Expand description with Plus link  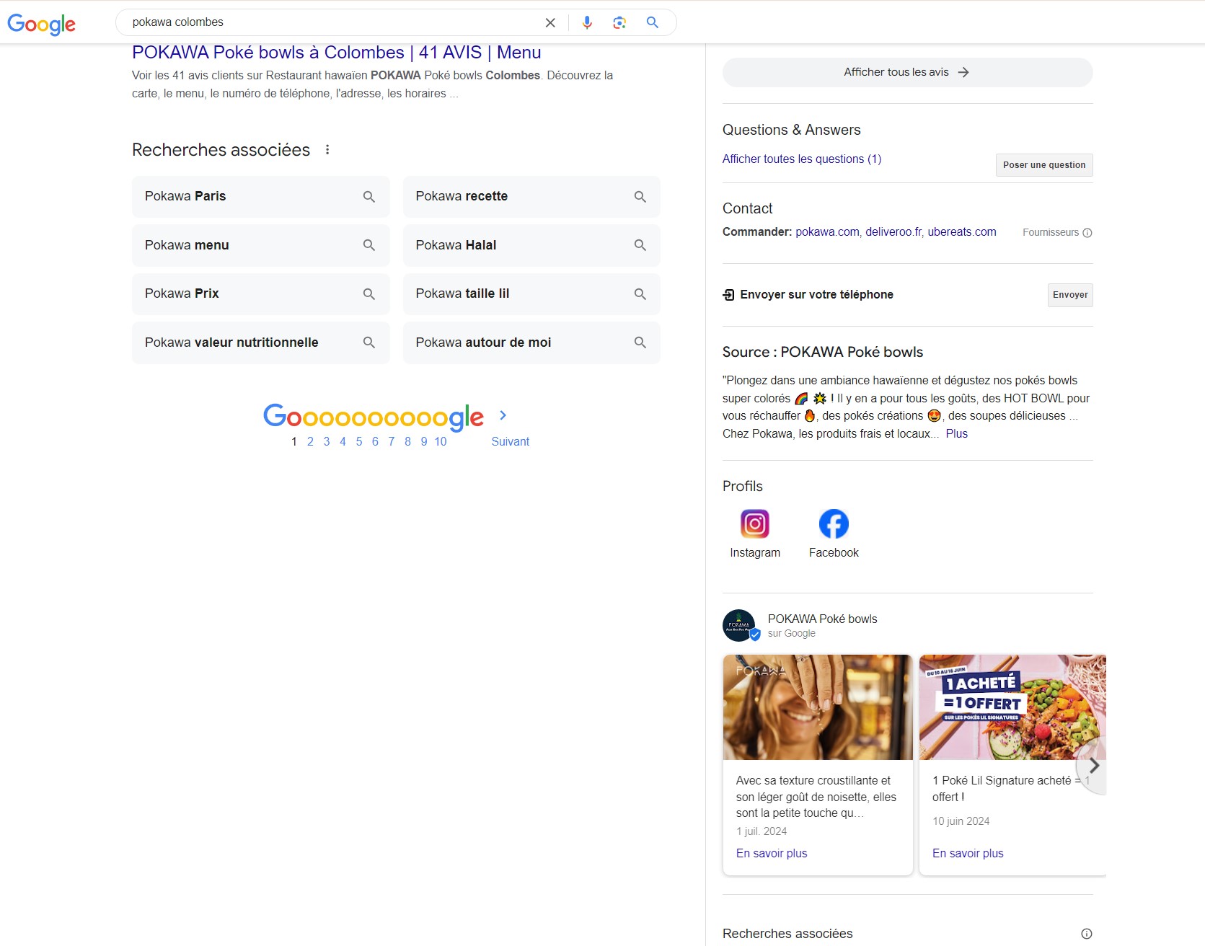pos(956,433)
